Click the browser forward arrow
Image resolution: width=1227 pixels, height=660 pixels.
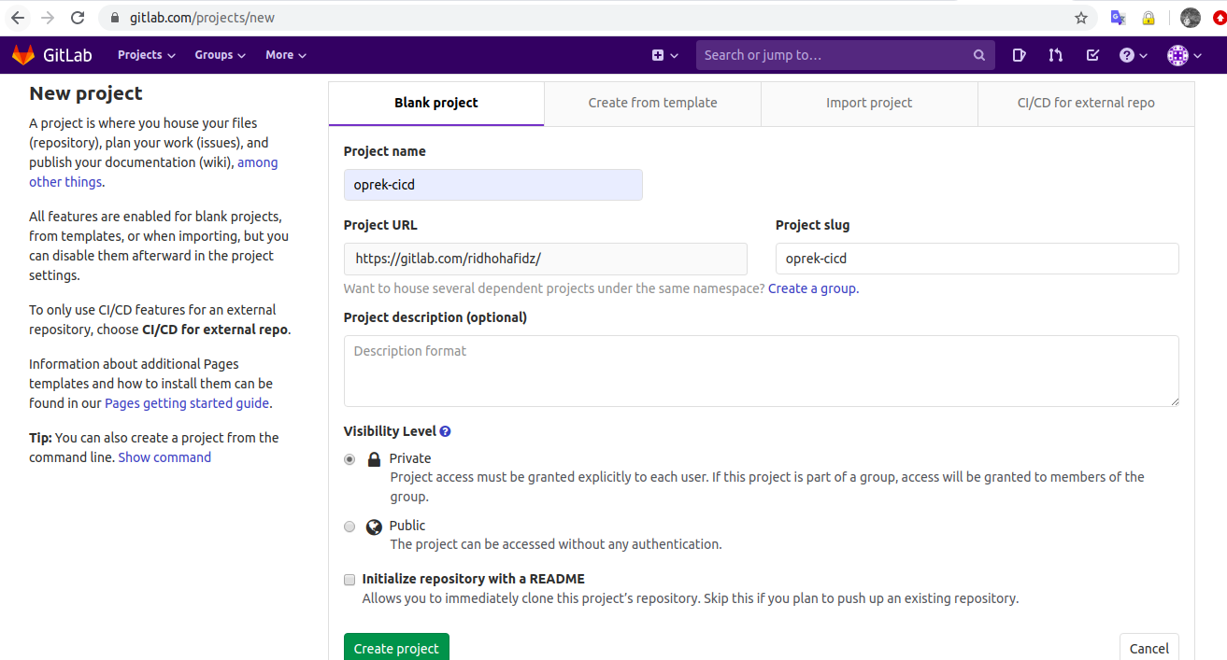(x=48, y=17)
